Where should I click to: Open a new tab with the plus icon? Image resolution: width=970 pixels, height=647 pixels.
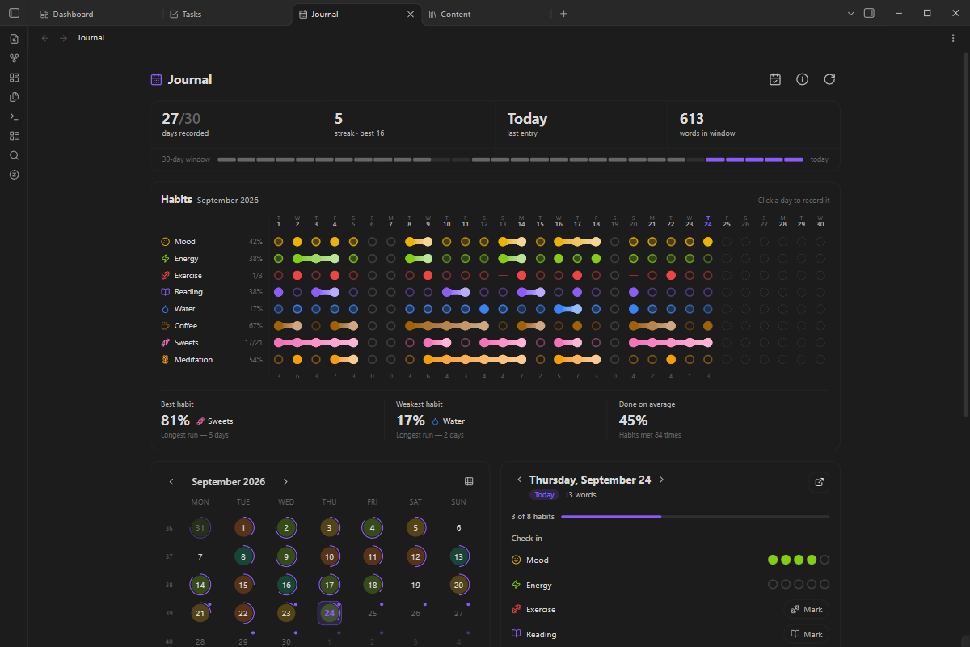(564, 14)
